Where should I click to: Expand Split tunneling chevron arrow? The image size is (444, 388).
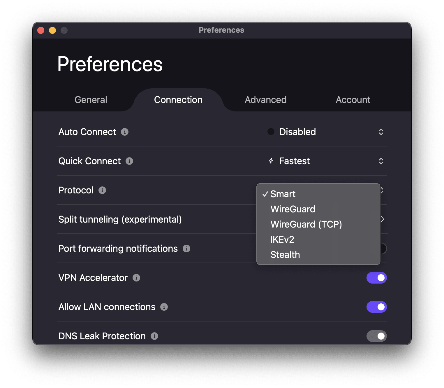[383, 219]
